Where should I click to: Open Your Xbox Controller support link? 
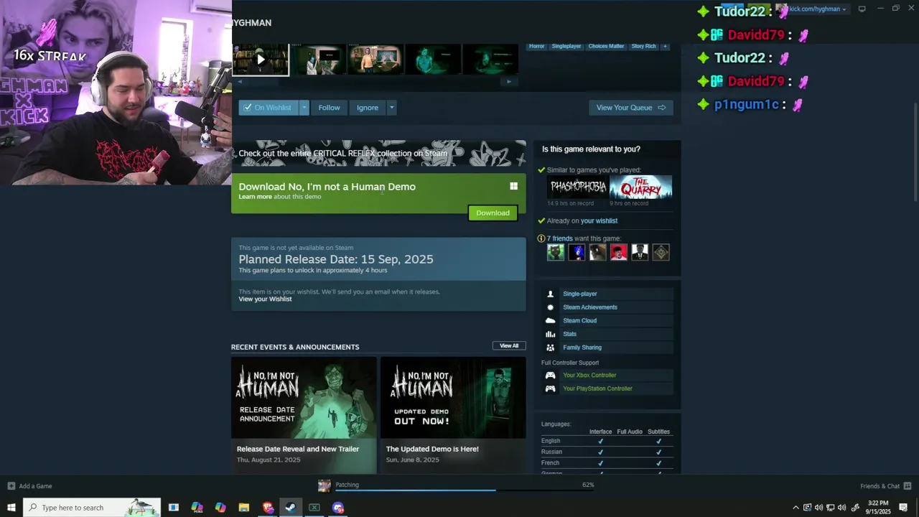(589, 376)
